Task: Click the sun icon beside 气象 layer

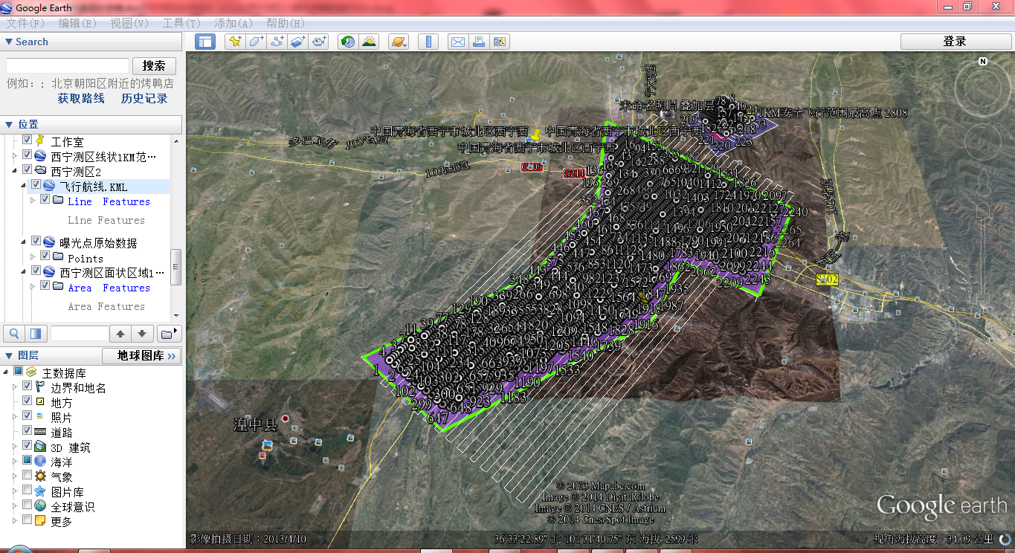Action: point(40,476)
